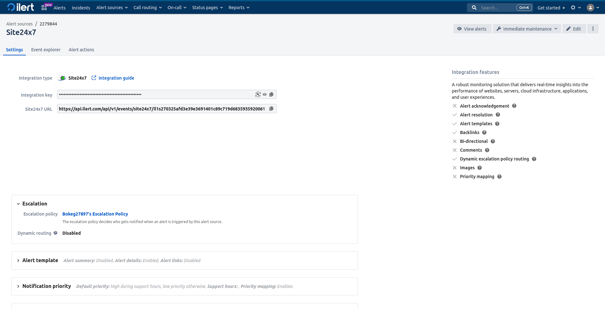Copy the integration key to clipboard
This screenshot has width=605, height=309.
pyautogui.click(x=271, y=94)
